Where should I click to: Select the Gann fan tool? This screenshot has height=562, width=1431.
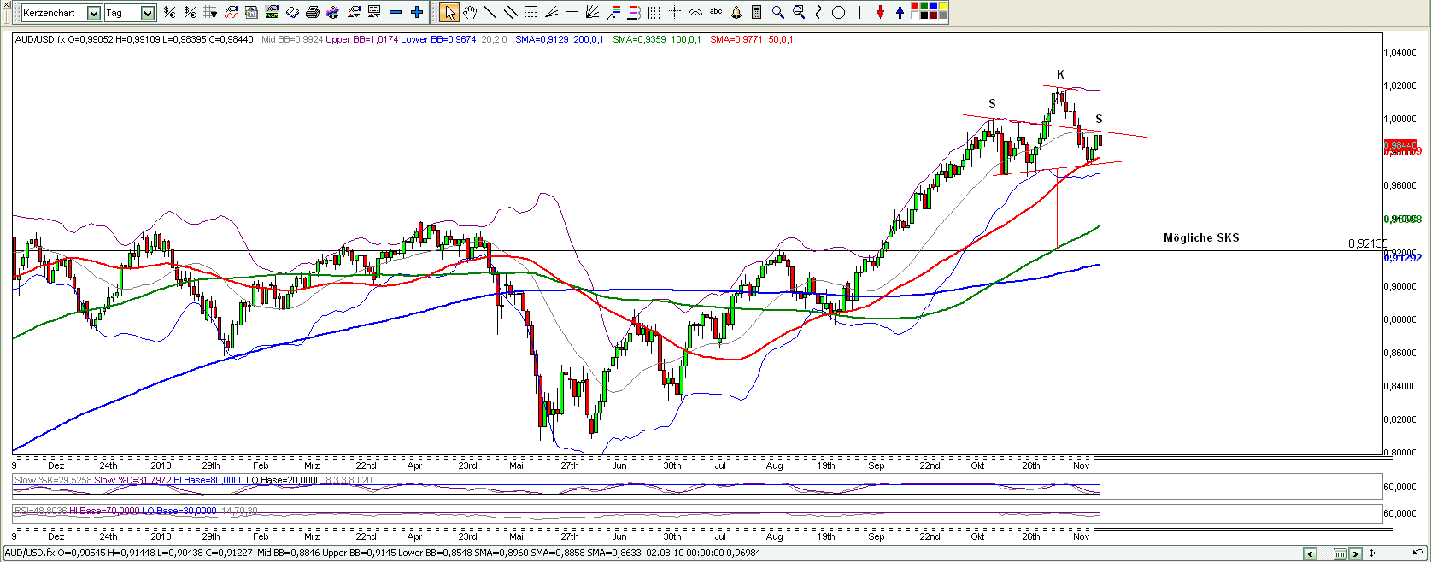(x=592, y=12)
